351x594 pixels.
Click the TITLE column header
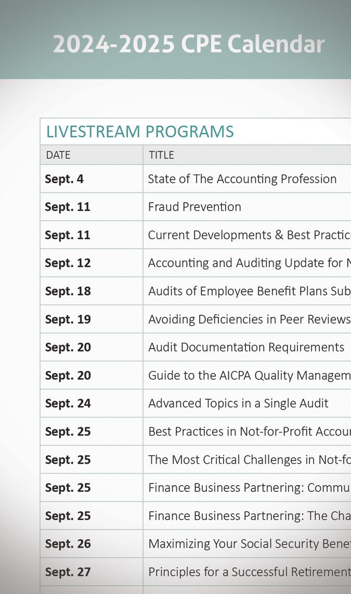coord(161,155)
